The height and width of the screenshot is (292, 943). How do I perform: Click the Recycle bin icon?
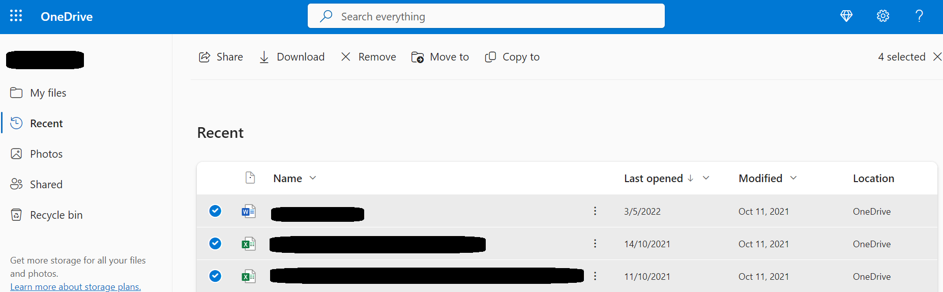(16, 215)
